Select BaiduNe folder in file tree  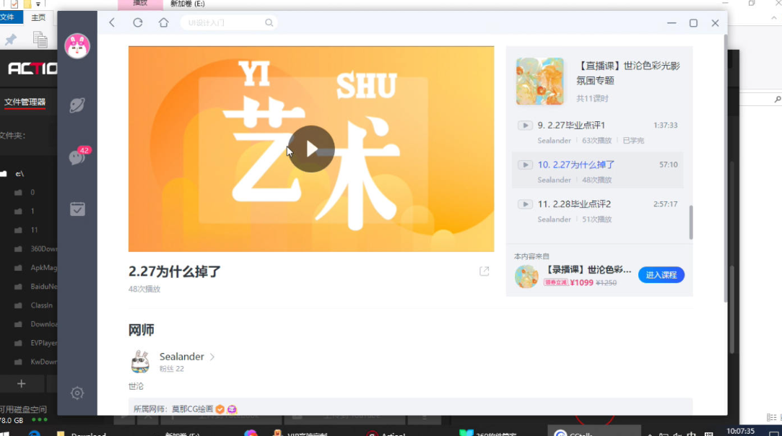coord(43,287)
